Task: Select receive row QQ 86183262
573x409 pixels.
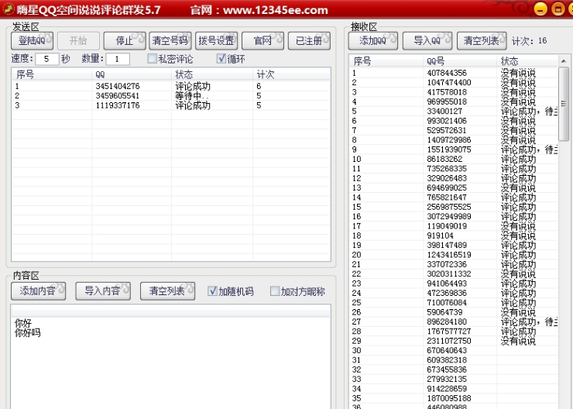Action: coord(454,159)
